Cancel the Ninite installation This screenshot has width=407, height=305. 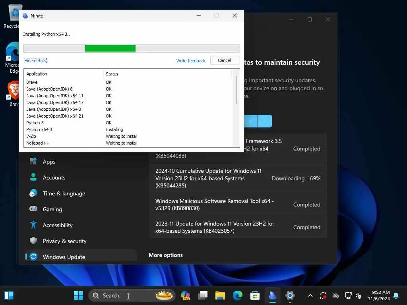click(224, 60)
